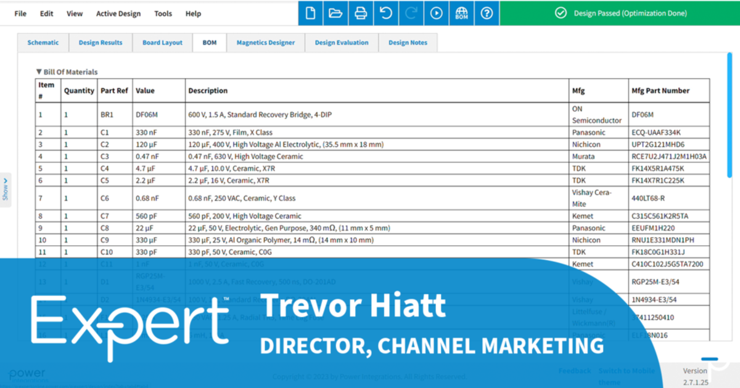The height and width of the screenshot is (388, 740).
Task: Select the Design Evaluation tab
Action: coord(341,42)
